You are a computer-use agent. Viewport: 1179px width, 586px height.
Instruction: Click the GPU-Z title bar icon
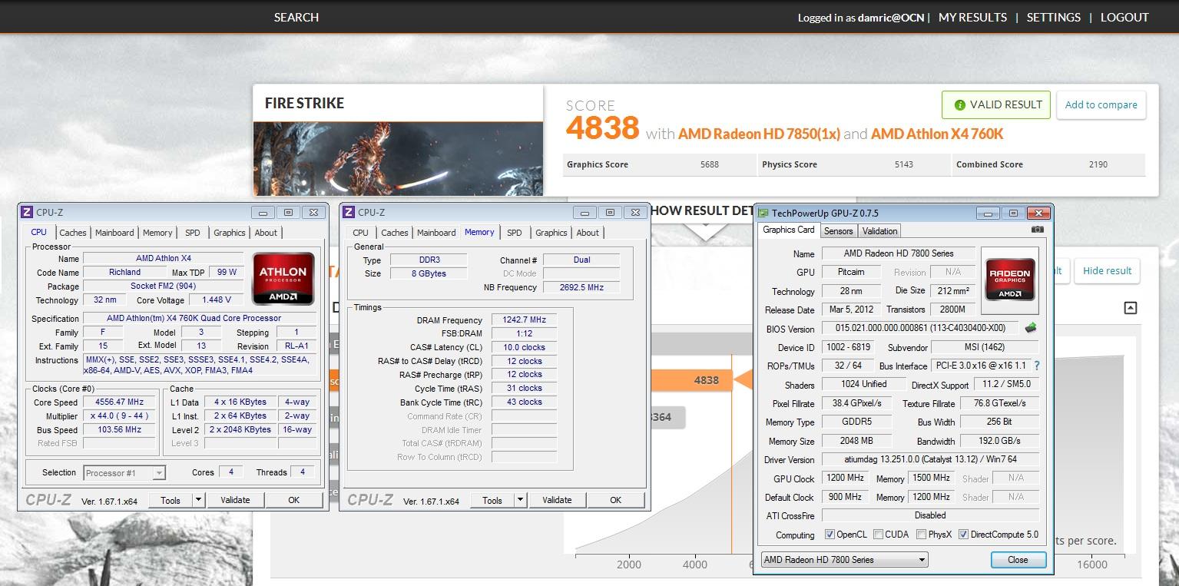pyautogui.click(x=764, y=213)
